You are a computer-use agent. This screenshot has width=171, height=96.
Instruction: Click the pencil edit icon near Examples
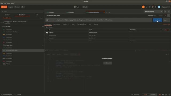point(165,15)
